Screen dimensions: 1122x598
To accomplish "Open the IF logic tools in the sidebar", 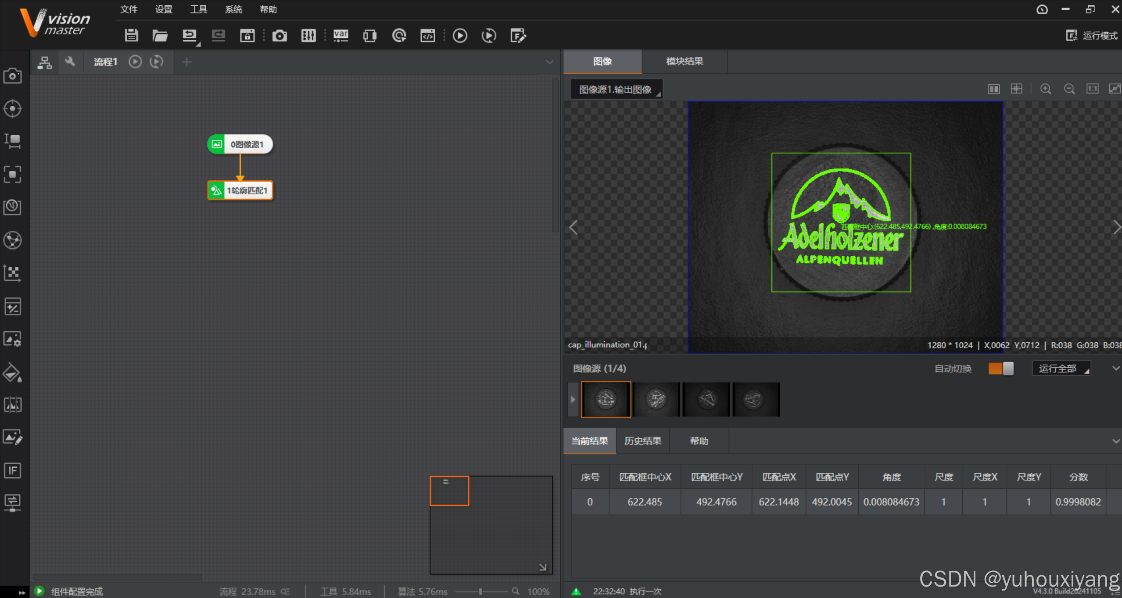I will pos(12,471).
